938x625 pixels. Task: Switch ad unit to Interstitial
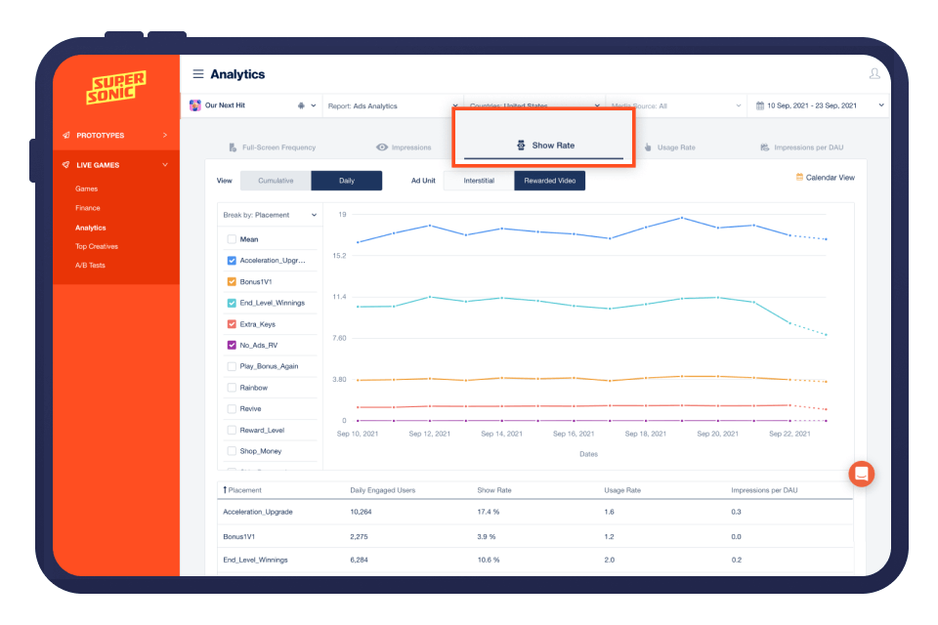pyautogui.click(x=479, y=181)
